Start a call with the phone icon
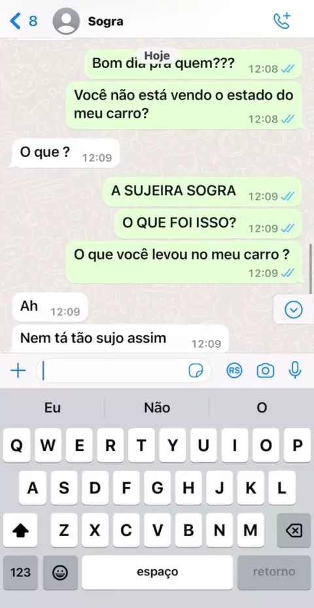The width and height of the screenshot is (314, 608). pos(282,21)
